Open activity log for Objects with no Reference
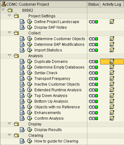Screen dimensions: 124x145 [112, 107]
